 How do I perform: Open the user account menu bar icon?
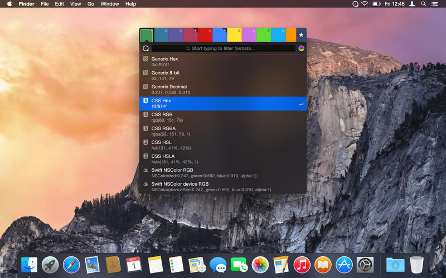click(x=411, y=4)
